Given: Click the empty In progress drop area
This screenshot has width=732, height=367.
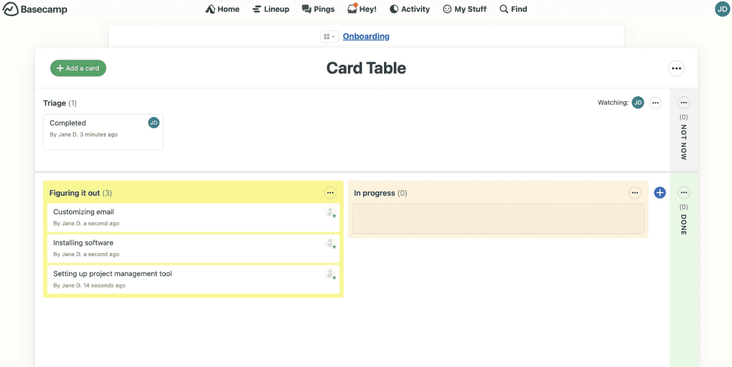Looking at the screenshot, I should click(498, 219).
